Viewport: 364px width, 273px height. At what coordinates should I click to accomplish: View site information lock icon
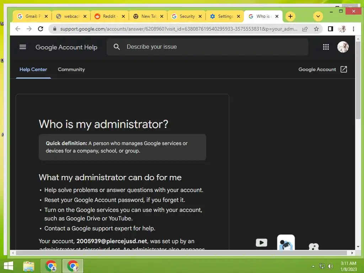[x=55, y=29]
